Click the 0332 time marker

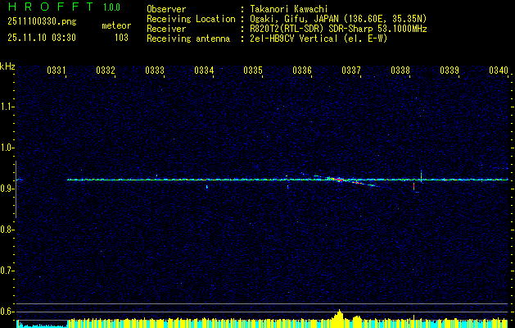click(x=106, y=71)
